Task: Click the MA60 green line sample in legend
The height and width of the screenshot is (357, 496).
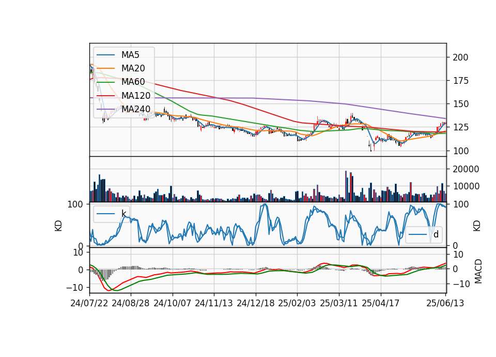Action: (x=105, y=82)
